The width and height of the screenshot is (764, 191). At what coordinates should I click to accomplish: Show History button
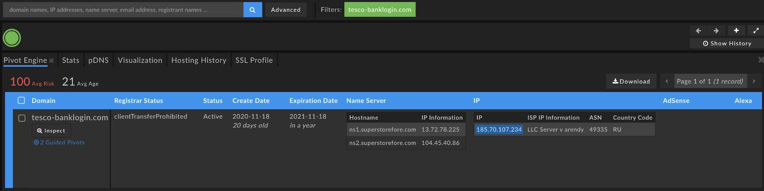727,43
